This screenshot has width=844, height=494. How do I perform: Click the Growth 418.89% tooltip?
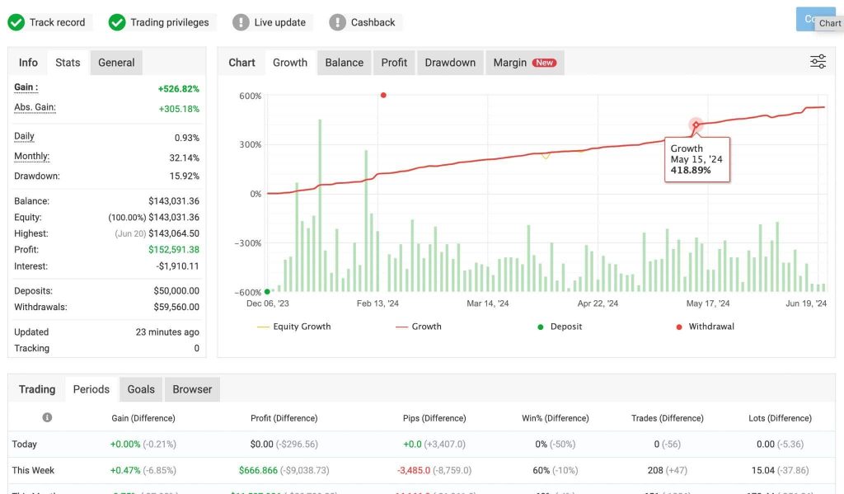coord(697,159)
